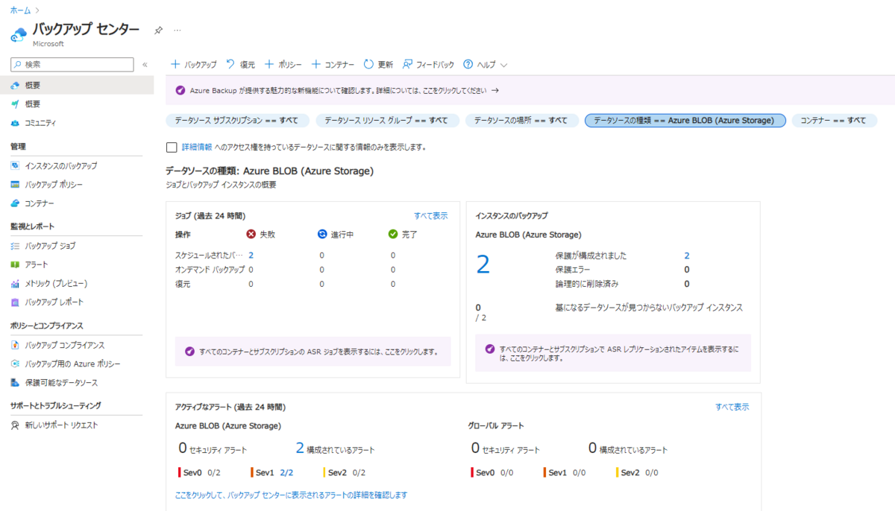Click the ホーム breadcrumb link
The width and height of the screenshot is (895, 511).
pos(20,10)
